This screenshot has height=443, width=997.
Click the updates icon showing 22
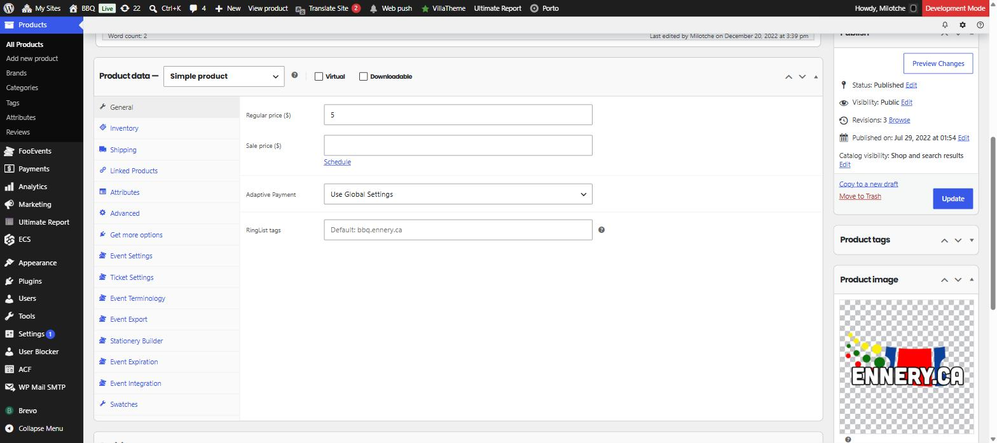(x=130, y=8)
